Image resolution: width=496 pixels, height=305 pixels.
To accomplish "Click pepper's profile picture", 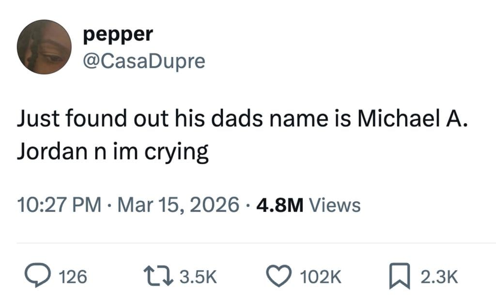I will pyautogui.click(x=45, y=46).
